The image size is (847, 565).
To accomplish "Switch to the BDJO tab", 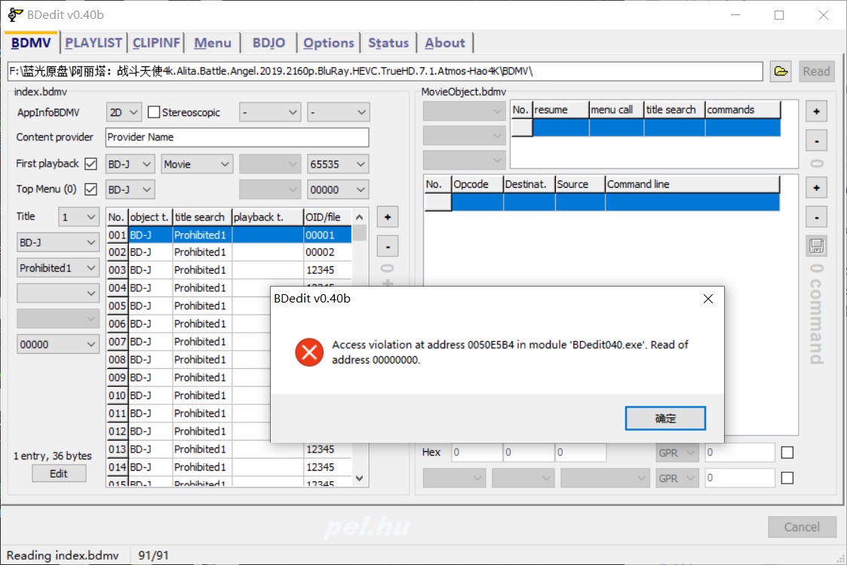I will pos(269,43).
